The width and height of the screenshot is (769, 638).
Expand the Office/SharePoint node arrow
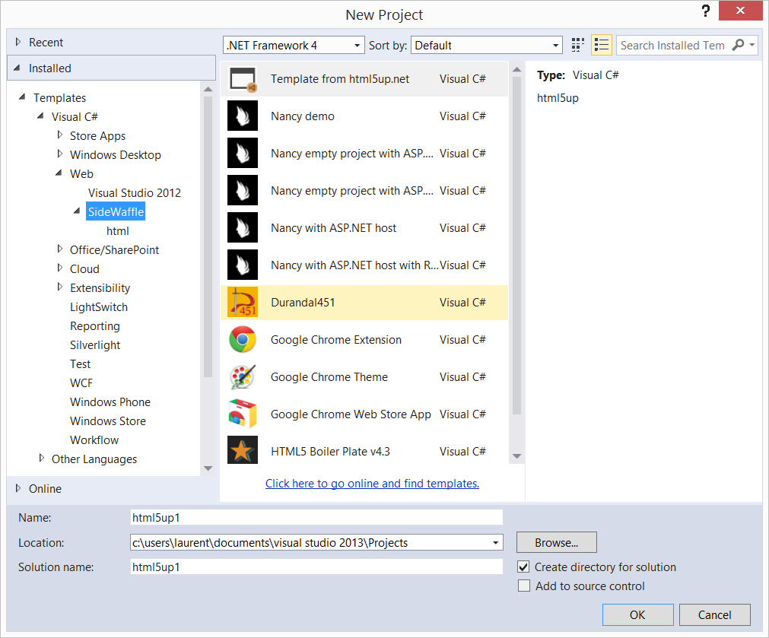[60, 249]
